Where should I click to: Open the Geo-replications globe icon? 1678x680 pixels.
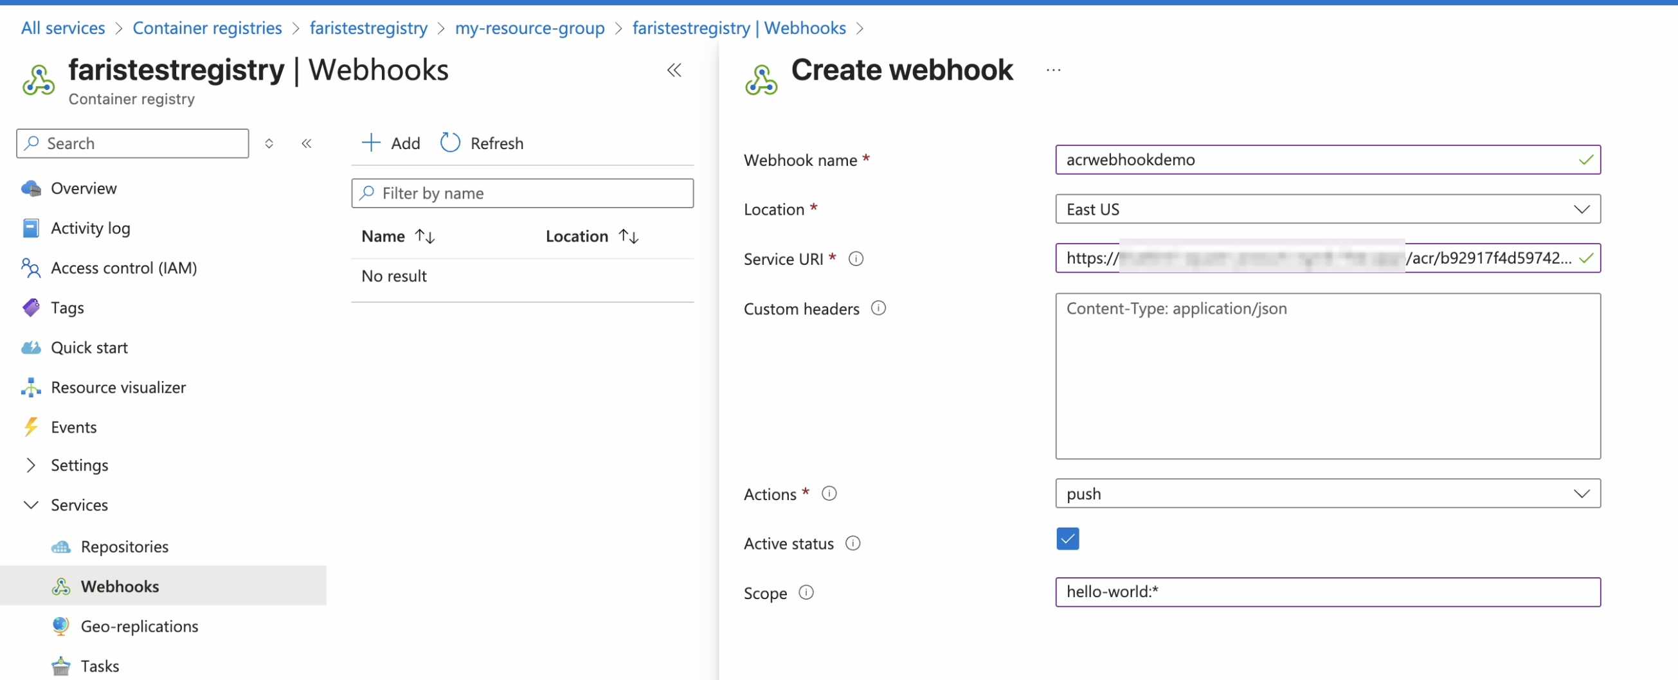click(x=60, y=625)
